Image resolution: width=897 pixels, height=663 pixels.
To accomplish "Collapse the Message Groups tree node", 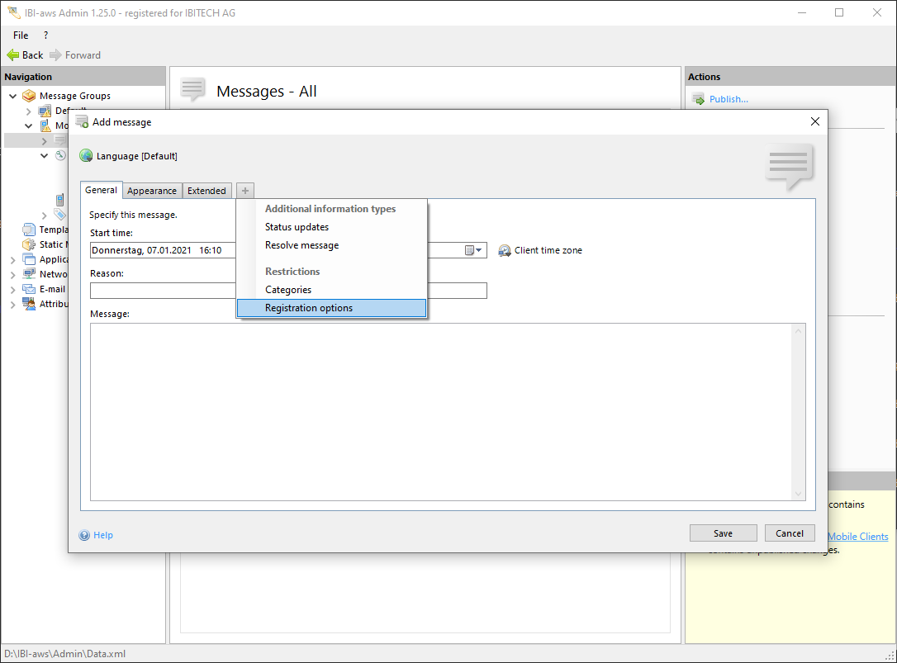I will point(13,96).
